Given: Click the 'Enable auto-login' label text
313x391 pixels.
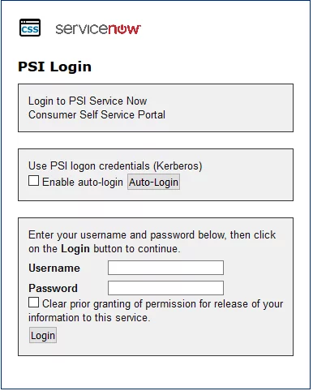Looking at the screenshot, I should coord(83,183).
